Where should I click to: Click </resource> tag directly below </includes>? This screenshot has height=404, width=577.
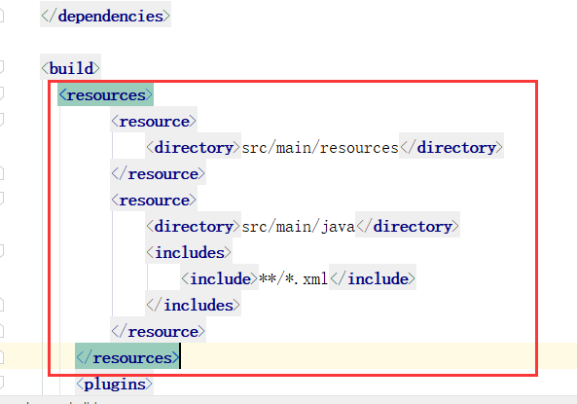[x=158, y=332]
